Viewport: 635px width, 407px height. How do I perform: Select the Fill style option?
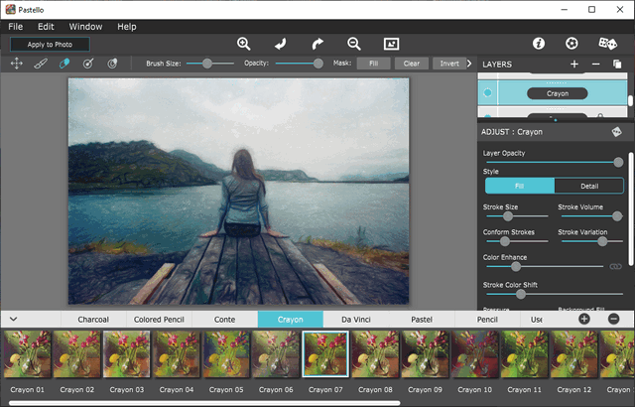[519, 186]
